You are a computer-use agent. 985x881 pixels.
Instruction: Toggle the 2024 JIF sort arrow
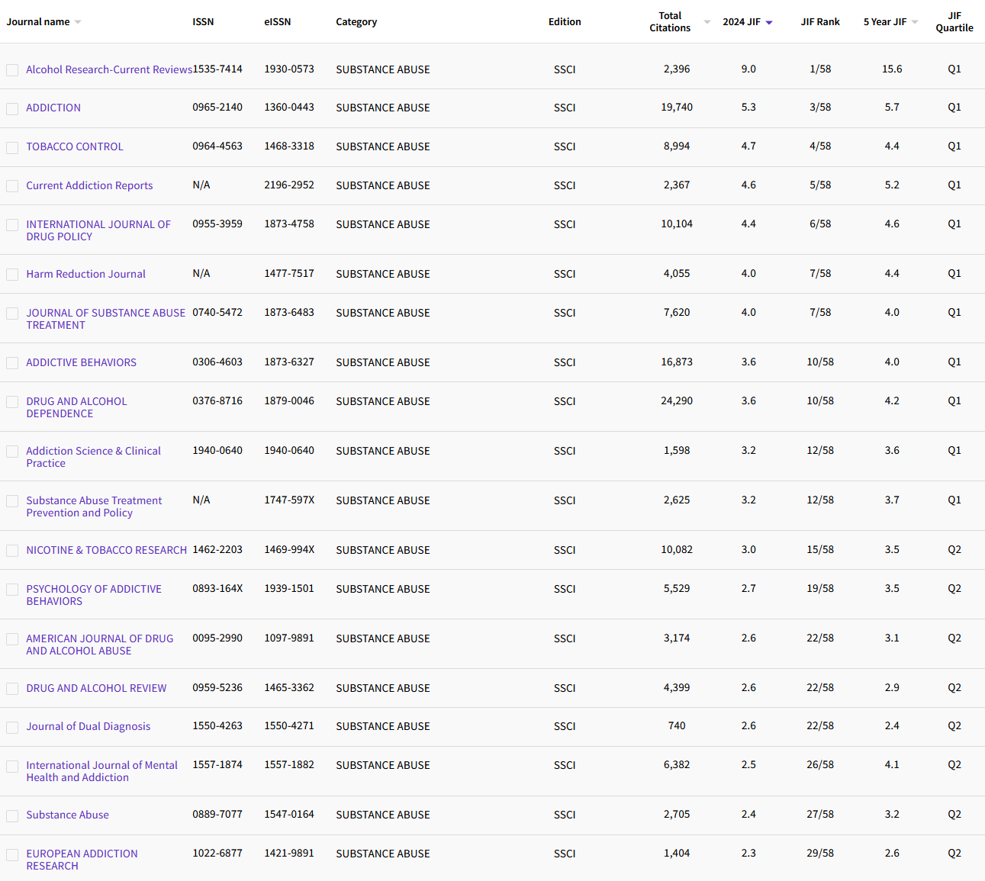click(x=769, y=22)
